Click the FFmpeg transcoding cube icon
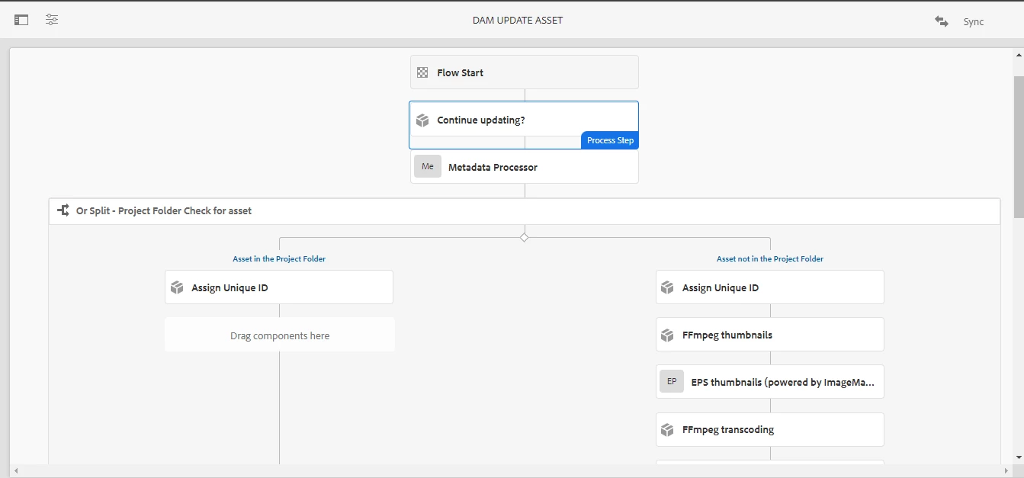1024x478 pixels. pos(667,430)
